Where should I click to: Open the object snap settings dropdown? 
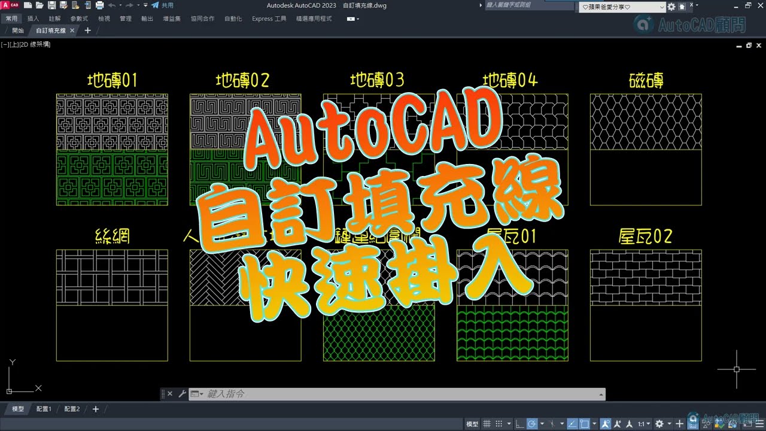pyautogui.click(x=595, y=424)
